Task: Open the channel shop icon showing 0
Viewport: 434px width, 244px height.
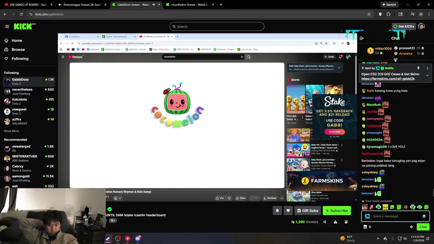Action: coord(367,227)
